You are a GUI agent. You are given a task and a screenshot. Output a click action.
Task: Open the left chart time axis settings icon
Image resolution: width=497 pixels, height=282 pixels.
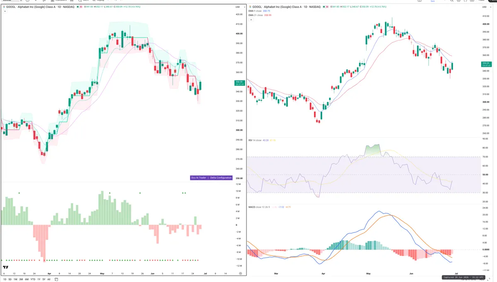point(241,273)
